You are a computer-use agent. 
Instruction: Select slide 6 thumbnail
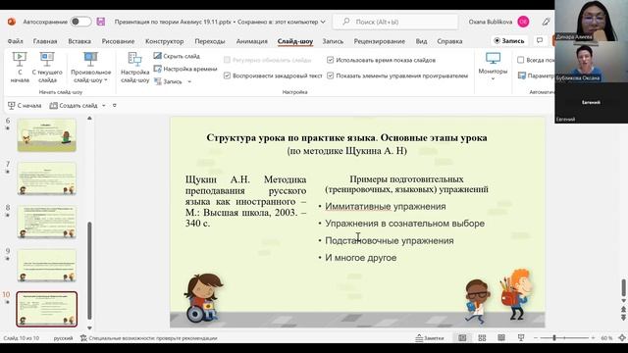click(47, 135)
